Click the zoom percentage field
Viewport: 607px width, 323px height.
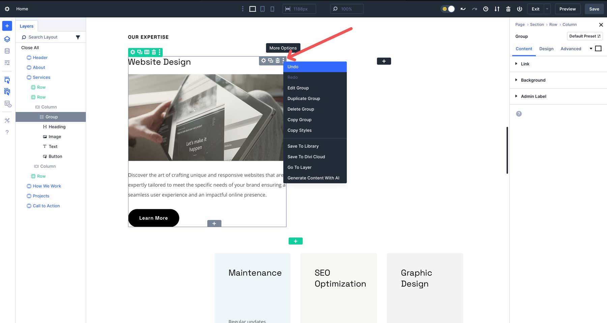coord(347,9)
